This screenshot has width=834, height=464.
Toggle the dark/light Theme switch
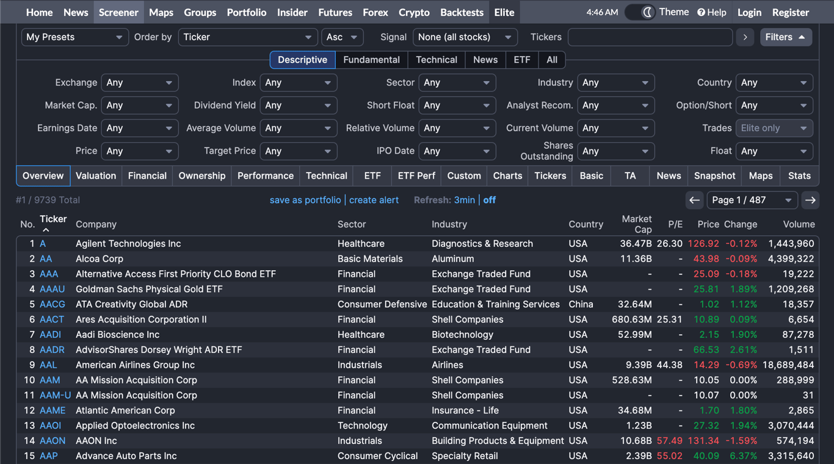tap(640, 12)
